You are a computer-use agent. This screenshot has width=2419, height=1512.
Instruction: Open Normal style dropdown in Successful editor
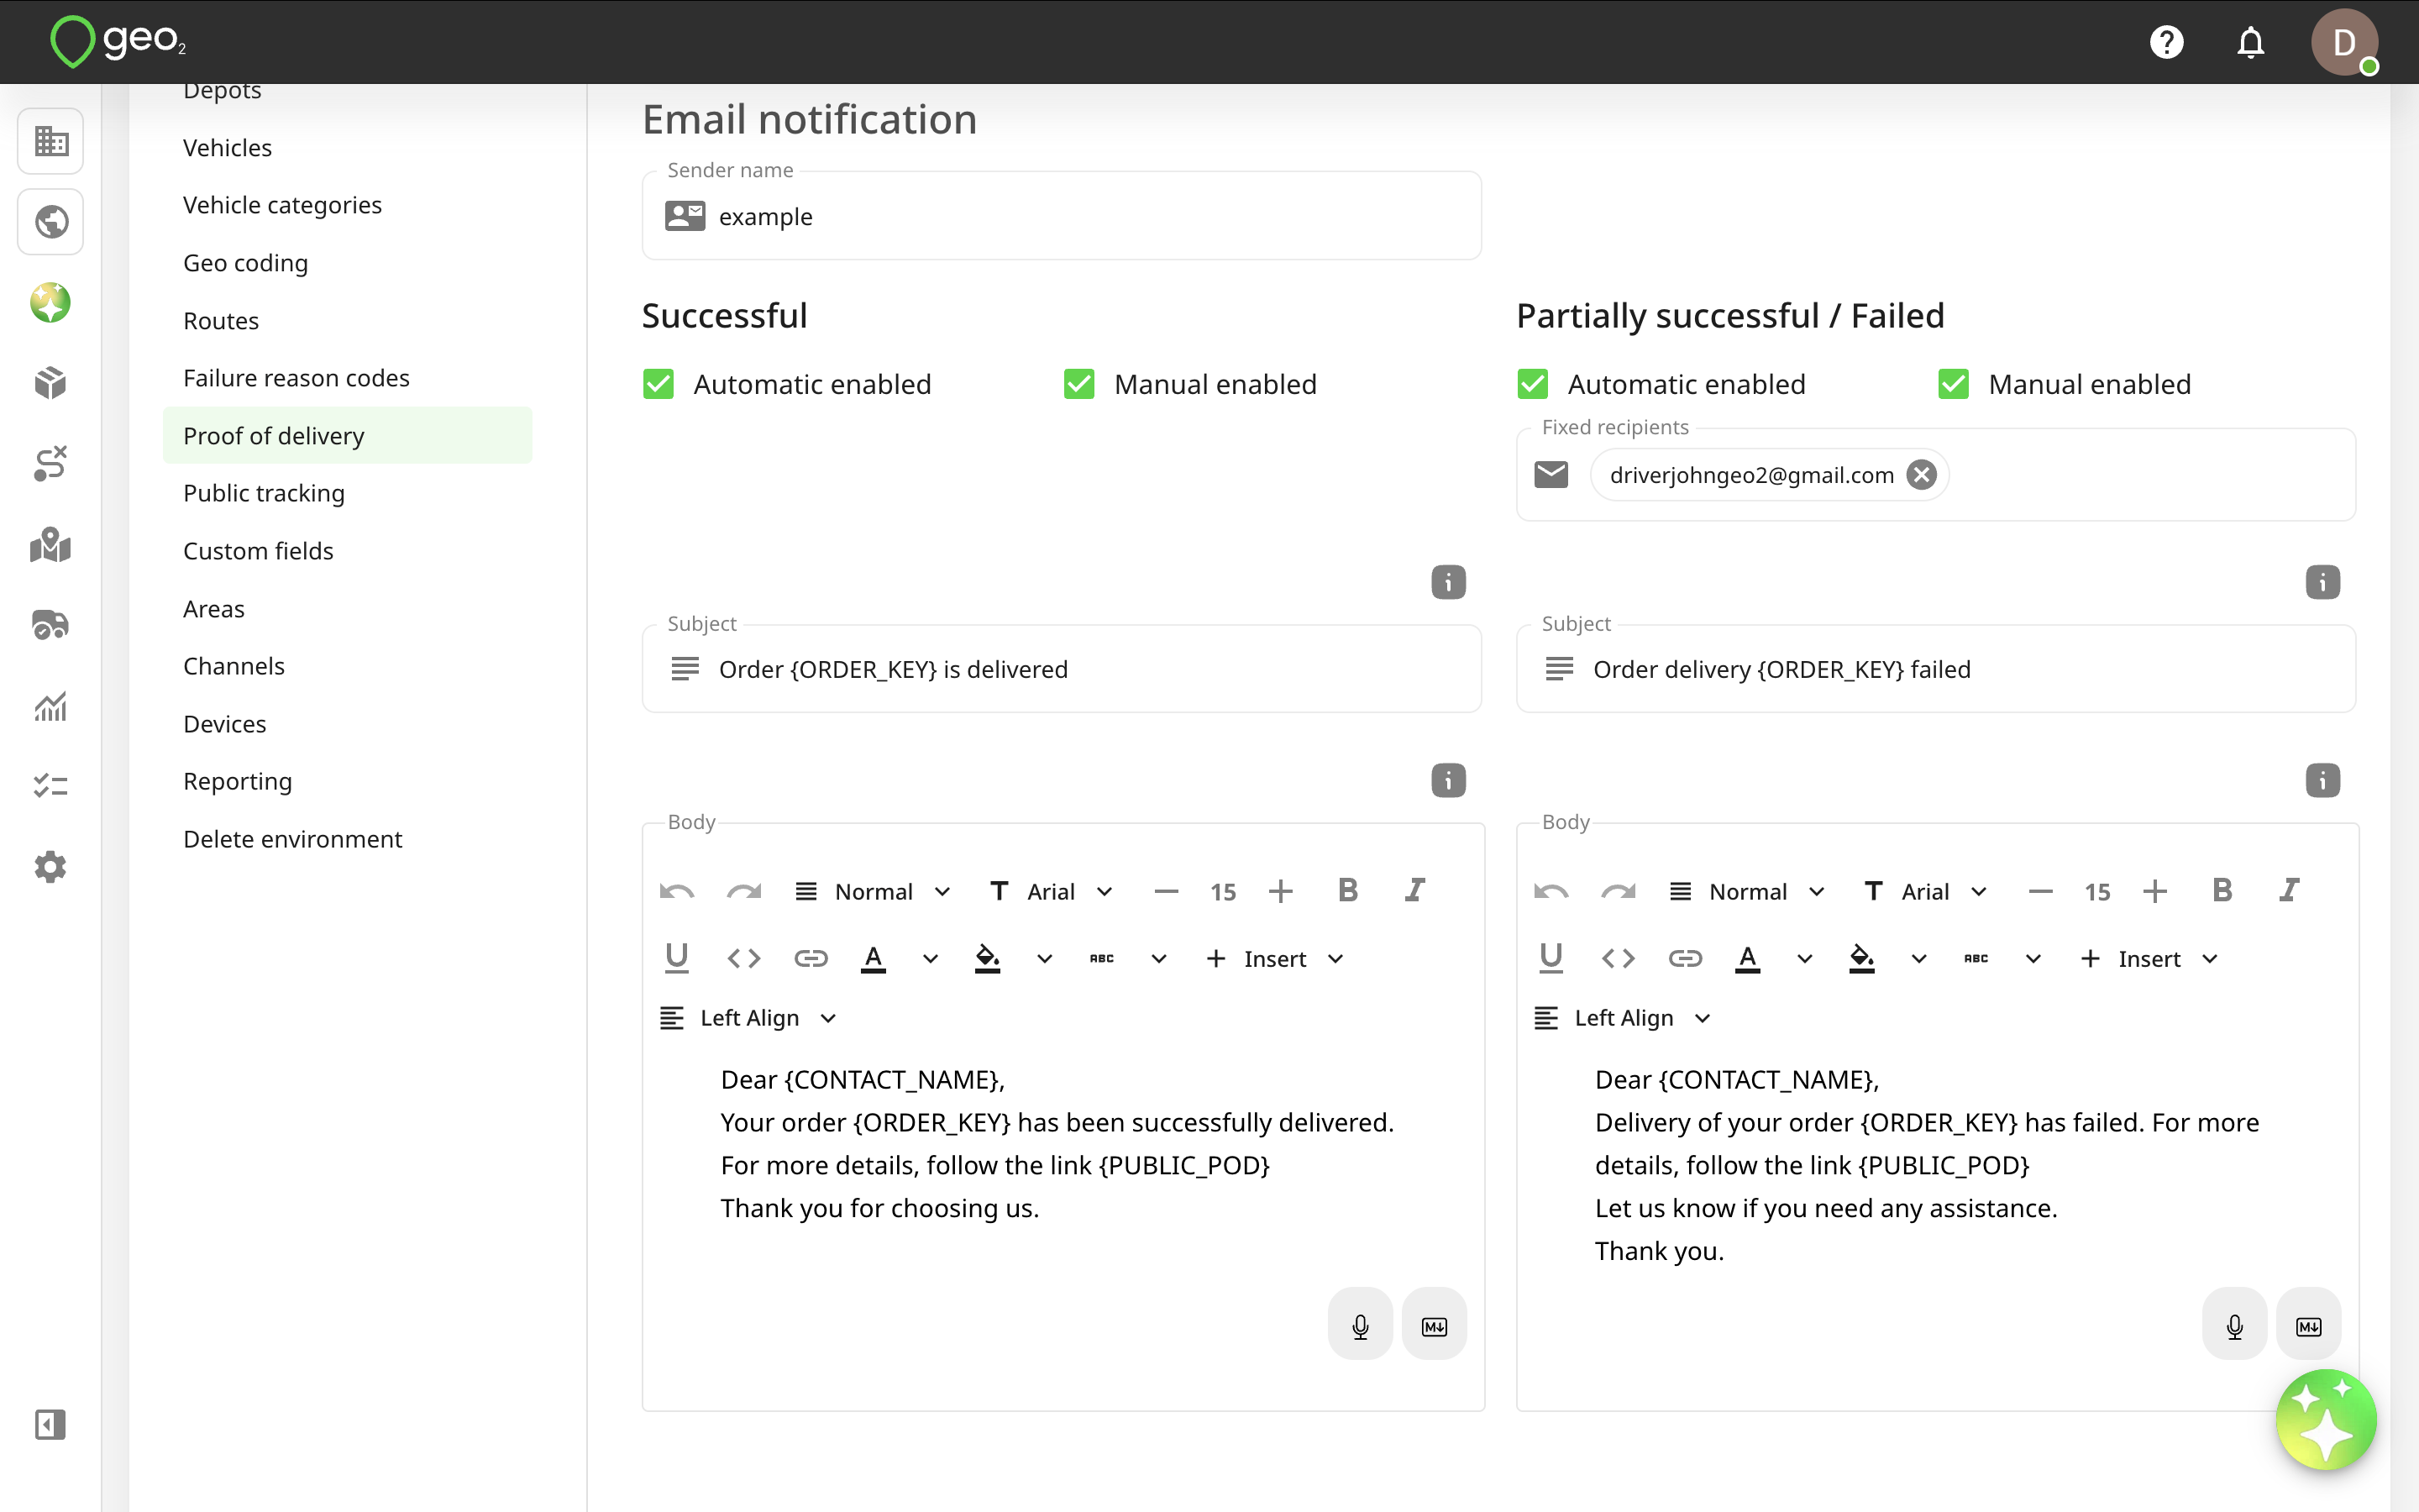(874, 891)
